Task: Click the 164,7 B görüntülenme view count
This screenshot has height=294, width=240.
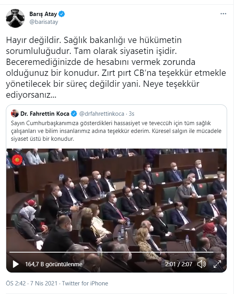Action: (x=54, y=264)
